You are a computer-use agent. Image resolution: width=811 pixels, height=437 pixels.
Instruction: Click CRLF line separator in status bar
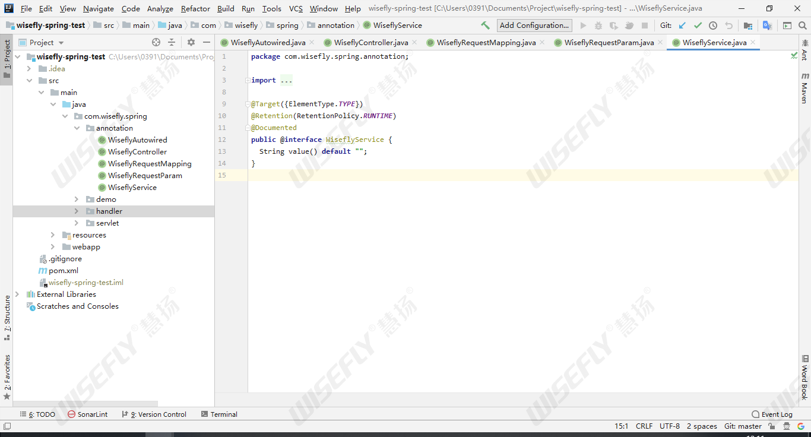click(x=644, y=426)
